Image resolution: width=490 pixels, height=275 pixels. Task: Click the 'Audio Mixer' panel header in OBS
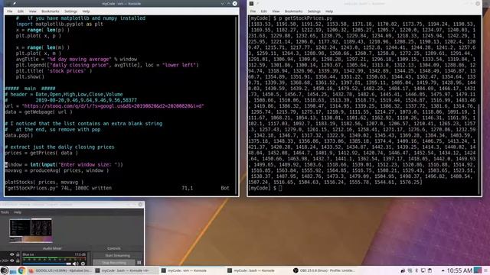pyautogui.click(x=52, y=248)
